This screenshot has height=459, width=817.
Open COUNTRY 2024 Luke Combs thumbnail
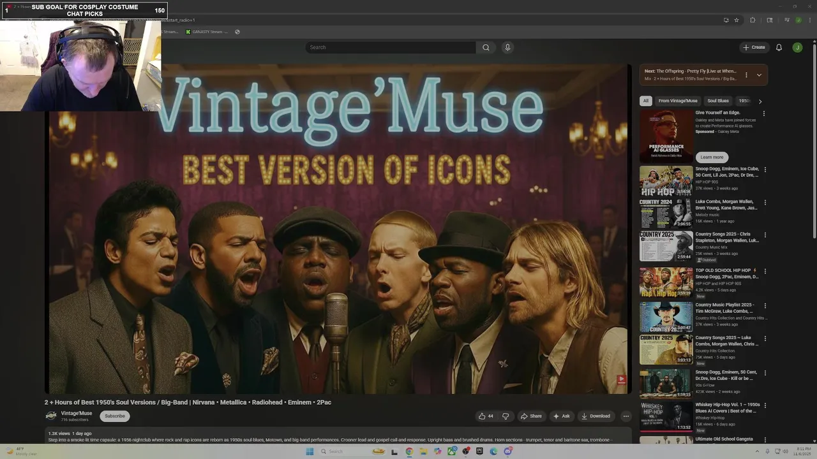click(666, 213)
